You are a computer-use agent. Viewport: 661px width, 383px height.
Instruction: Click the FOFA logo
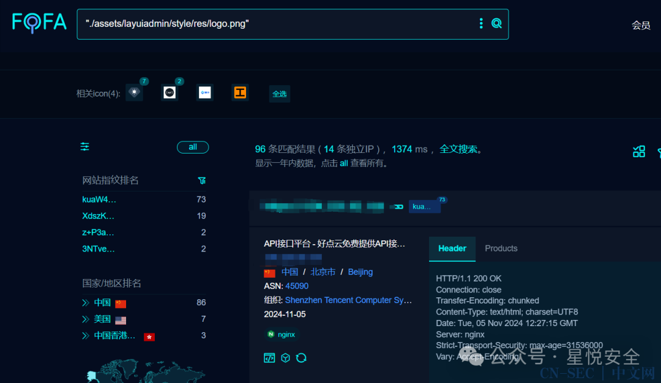pyautogui.click(x=39, y=23)
